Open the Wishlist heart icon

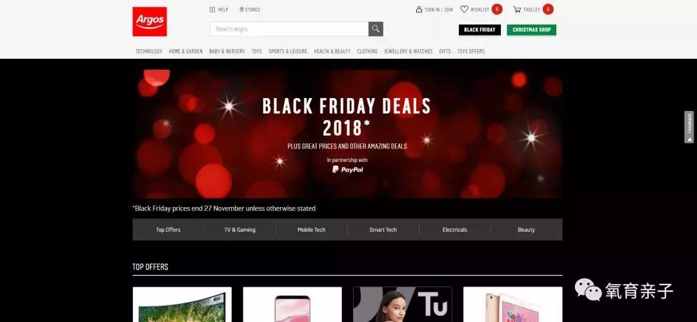pyautogui.click(x=464, y=9)
